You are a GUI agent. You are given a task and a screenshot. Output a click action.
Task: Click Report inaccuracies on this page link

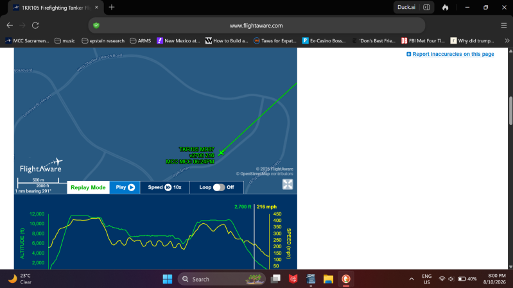450,54
